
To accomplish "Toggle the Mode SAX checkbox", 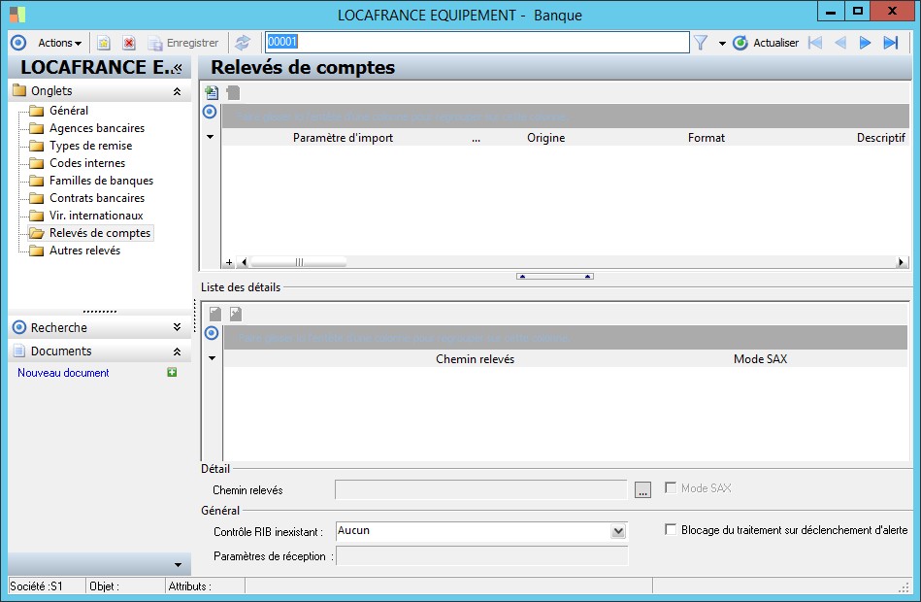I will [671, 488].
